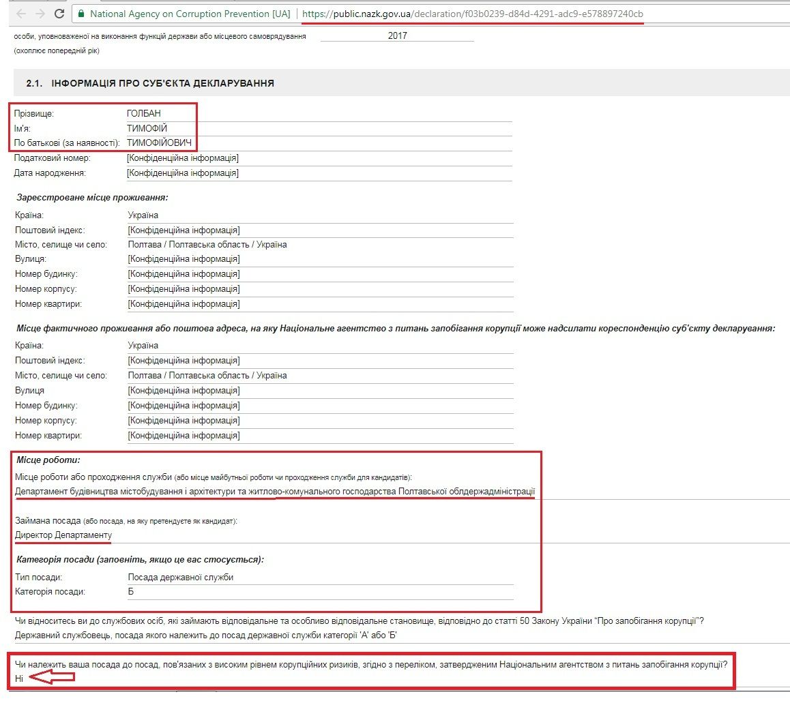Click the browser forward arrow

pos(40,13)
